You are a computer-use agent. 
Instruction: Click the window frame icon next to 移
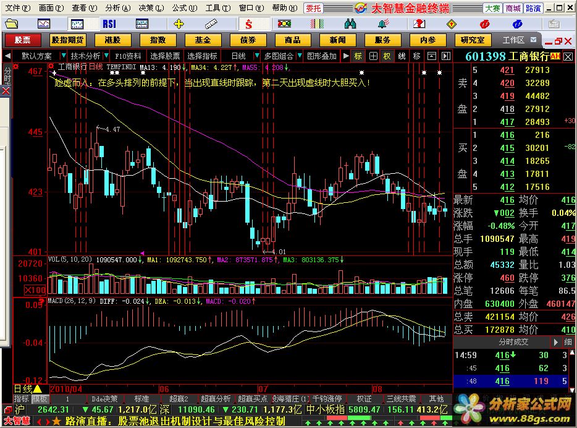point(432,56)
